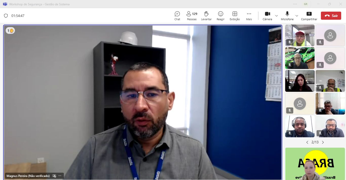Open the Chat panel
The height and width of the screenshot is (180, 346).
[x=177, y=16]
